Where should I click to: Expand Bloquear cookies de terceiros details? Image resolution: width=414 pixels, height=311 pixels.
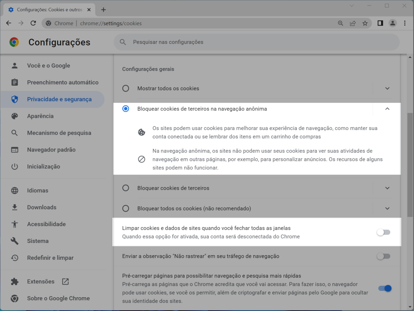(387, 188)
